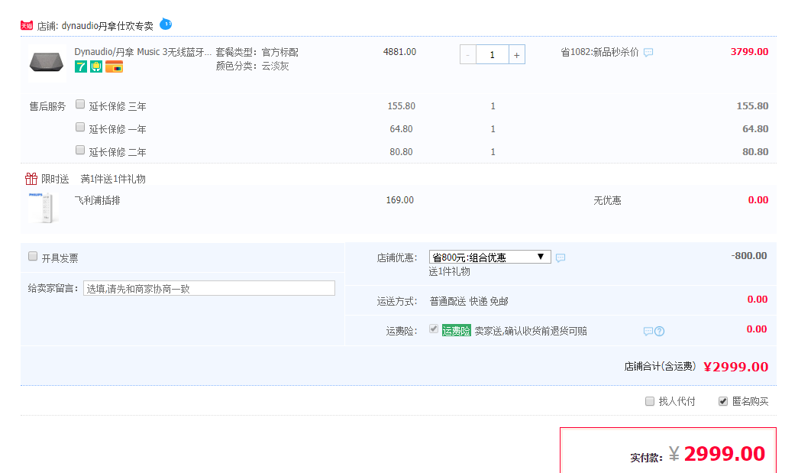The width and height of the screenshot is (798, 473).
Task: Click the 匿名购买 label text
Action: point(750,402)
